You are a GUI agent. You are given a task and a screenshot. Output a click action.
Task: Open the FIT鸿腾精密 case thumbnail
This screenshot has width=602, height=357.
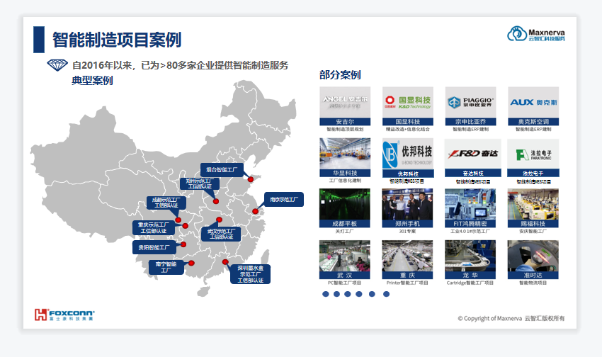click(x=470, y=208)
